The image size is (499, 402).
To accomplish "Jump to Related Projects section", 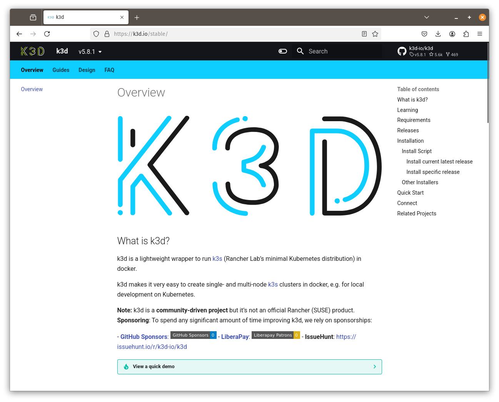I will tap(417, 214).
